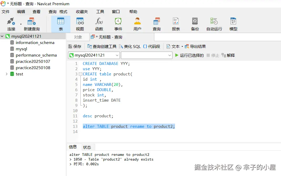Collapse the CREATE table code fold
The image size is (281, 176).
pos(80,74)
